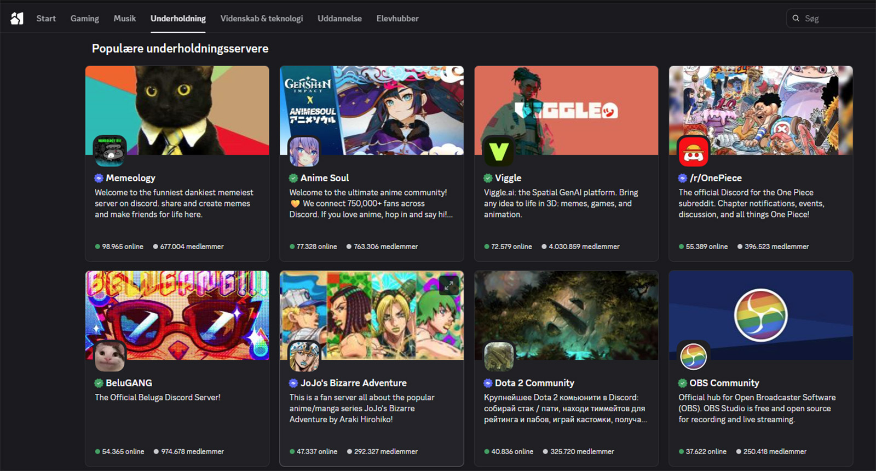
Task: Click the verified badge beside Anime Soul
Action: [x=293, y=178]
